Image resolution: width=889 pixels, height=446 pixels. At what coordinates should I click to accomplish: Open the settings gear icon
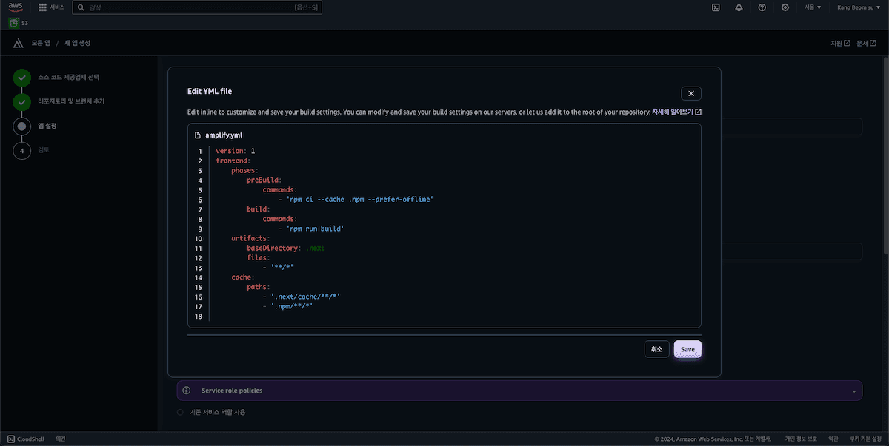(785, 7)
